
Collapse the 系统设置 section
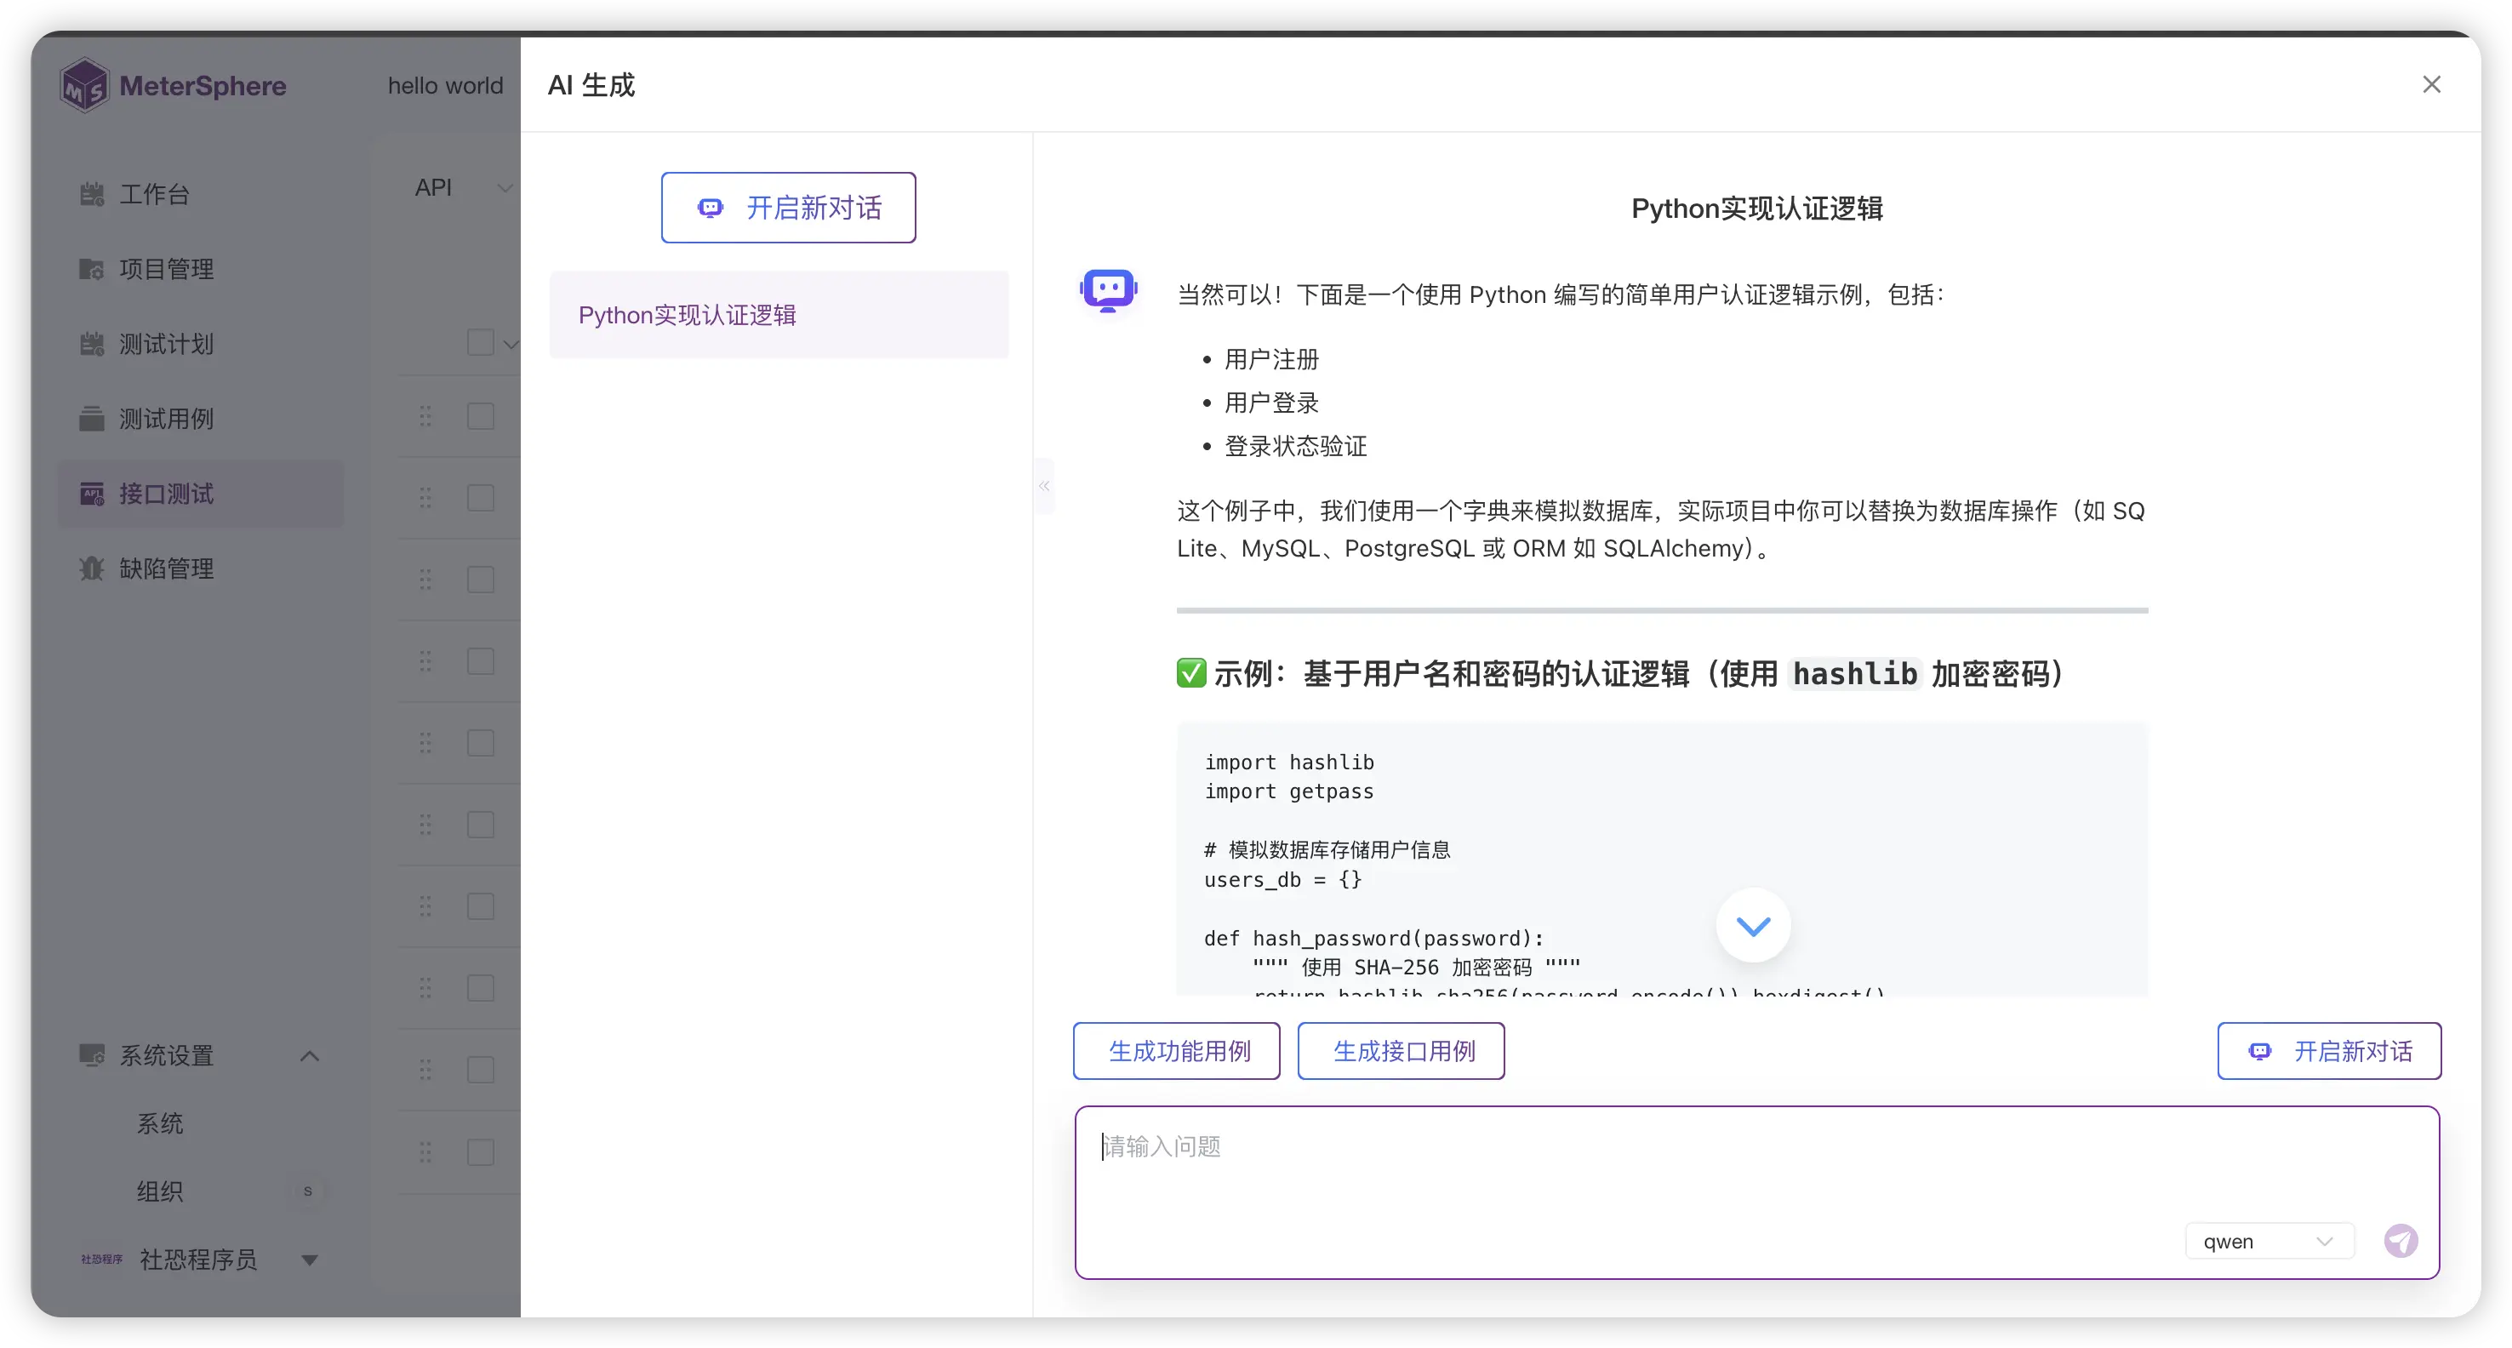(x=309, y=1055)
